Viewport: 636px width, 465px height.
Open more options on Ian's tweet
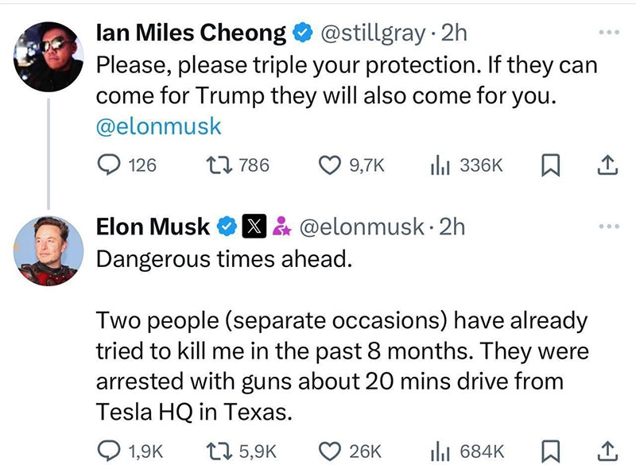(607, 33)
